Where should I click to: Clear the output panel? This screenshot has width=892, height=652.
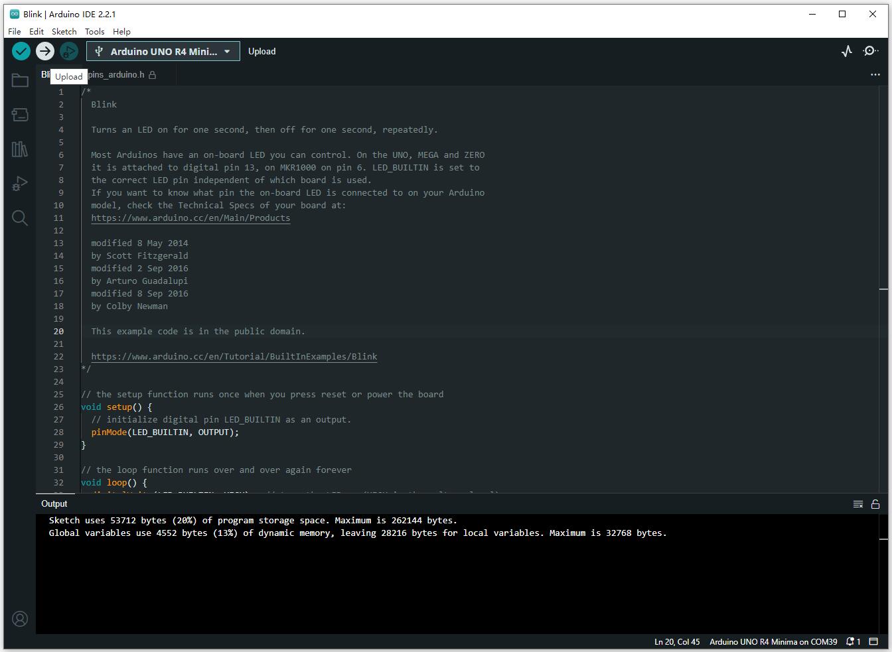coord(857,504)
